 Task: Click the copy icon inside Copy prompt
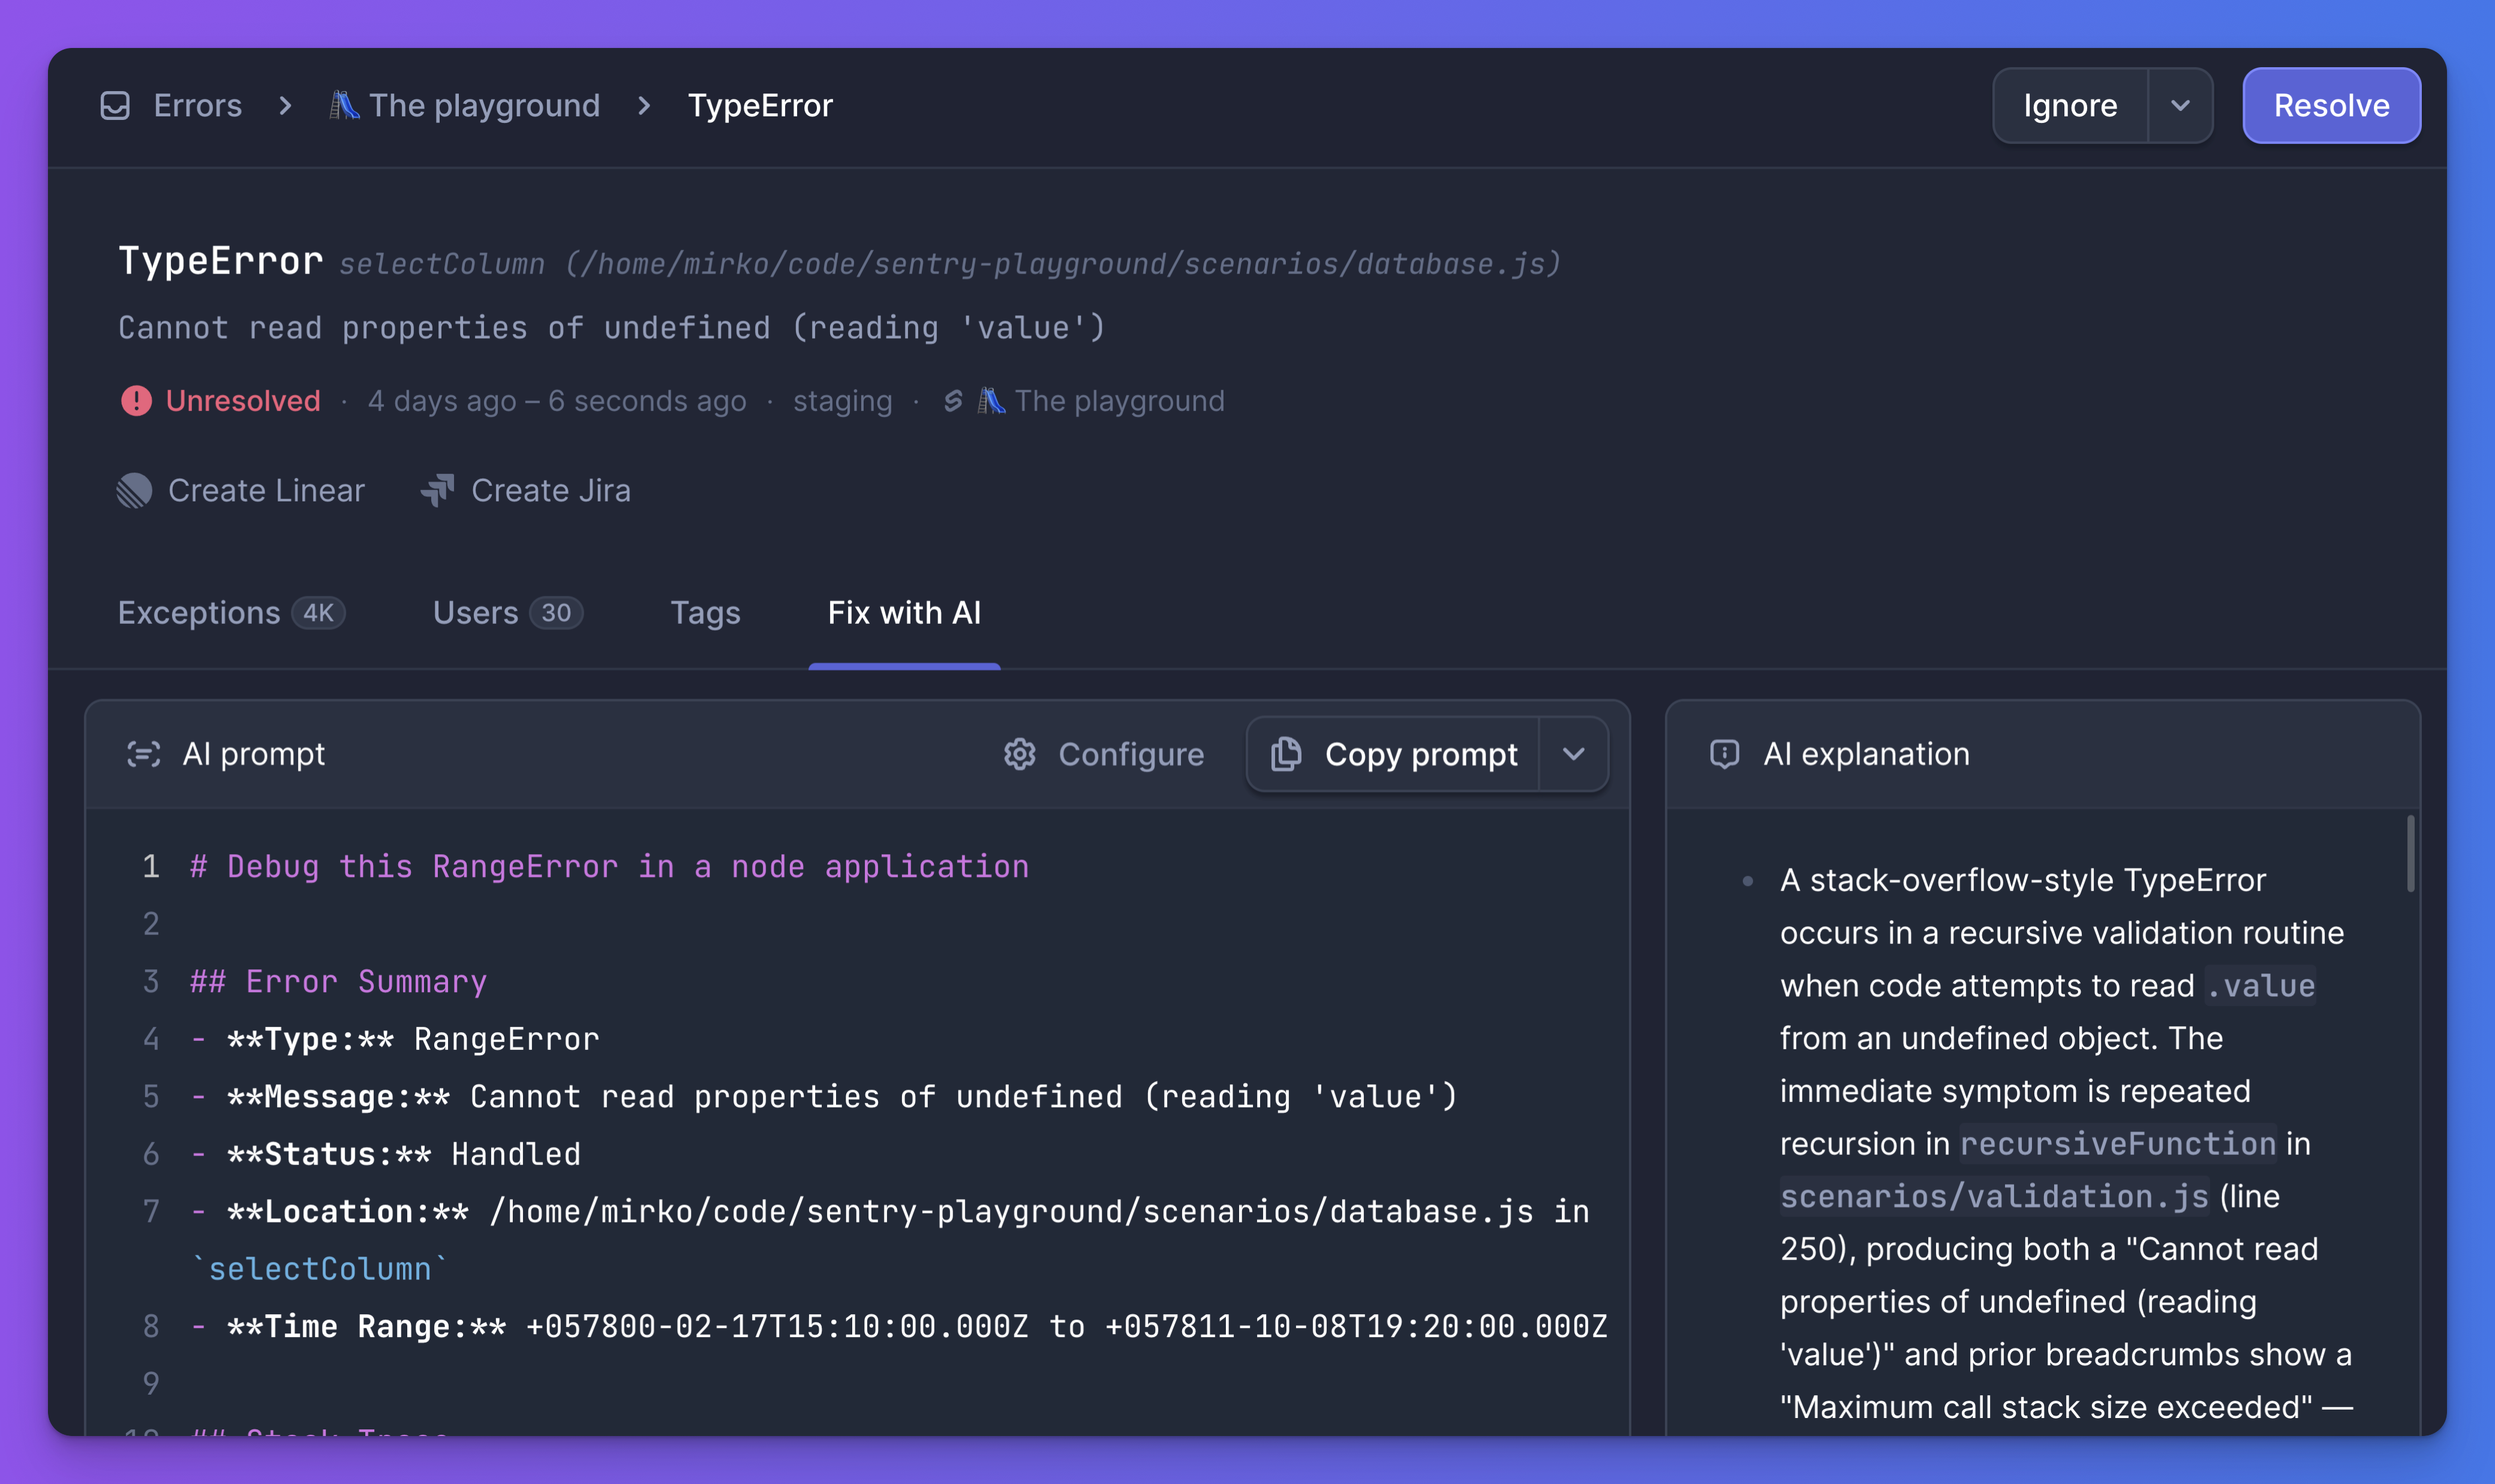pos(1285,754)
